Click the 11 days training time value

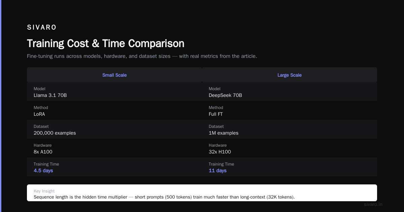[x=217, y=171]
